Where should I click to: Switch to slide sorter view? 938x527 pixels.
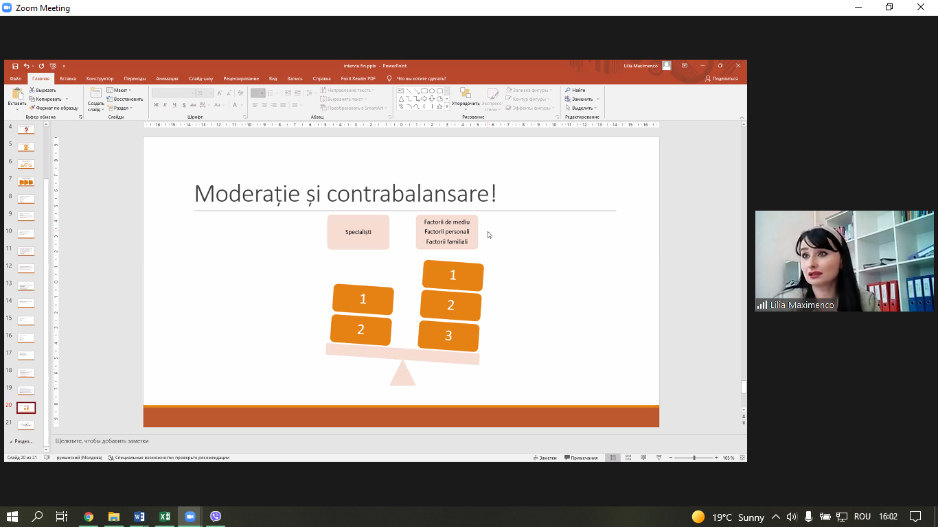tap(628, 458)
